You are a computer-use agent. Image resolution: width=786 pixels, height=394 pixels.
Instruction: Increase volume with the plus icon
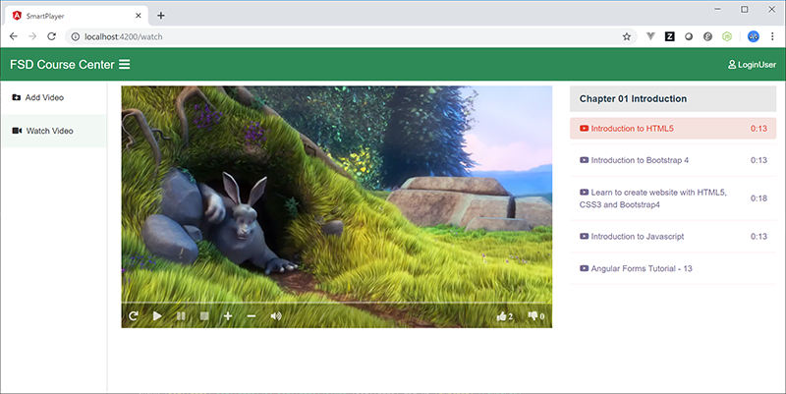click(228, 315)
